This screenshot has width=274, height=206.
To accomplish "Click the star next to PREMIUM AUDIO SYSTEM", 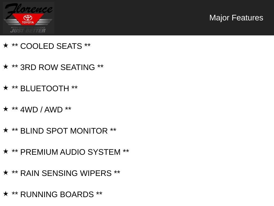I will [6, 151].
